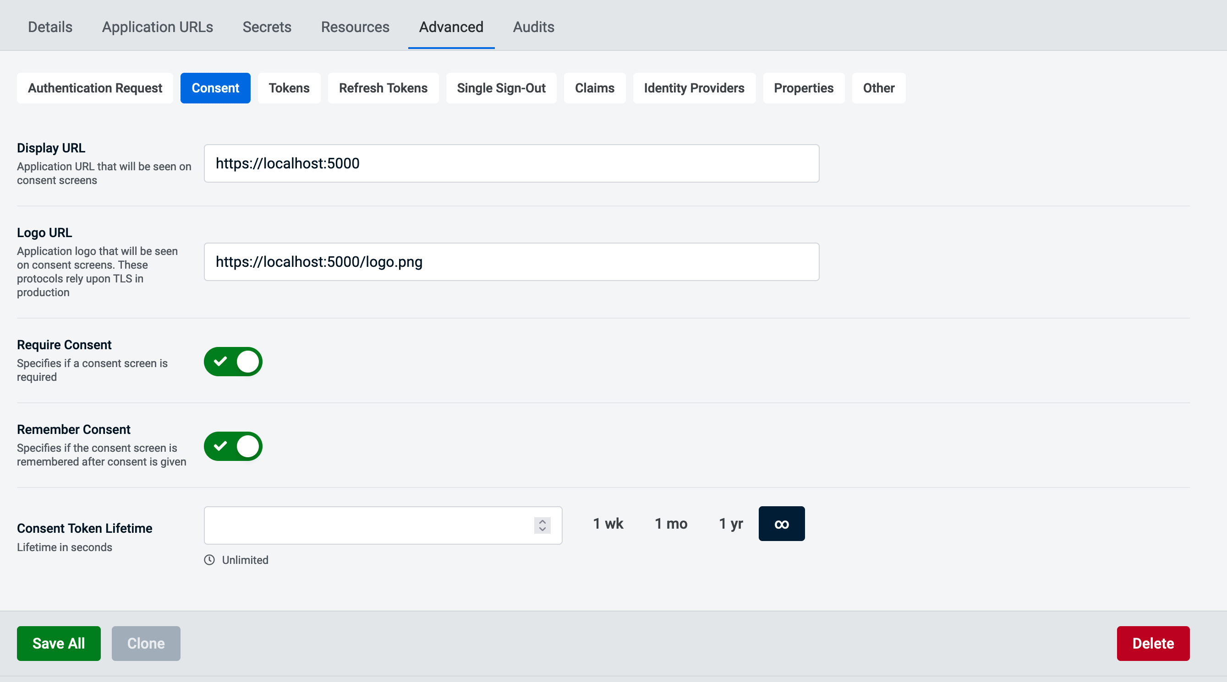Viewport: 1227px width, 682px height.
Task: Open Identity Providers settings
Action: click(694, 88)
